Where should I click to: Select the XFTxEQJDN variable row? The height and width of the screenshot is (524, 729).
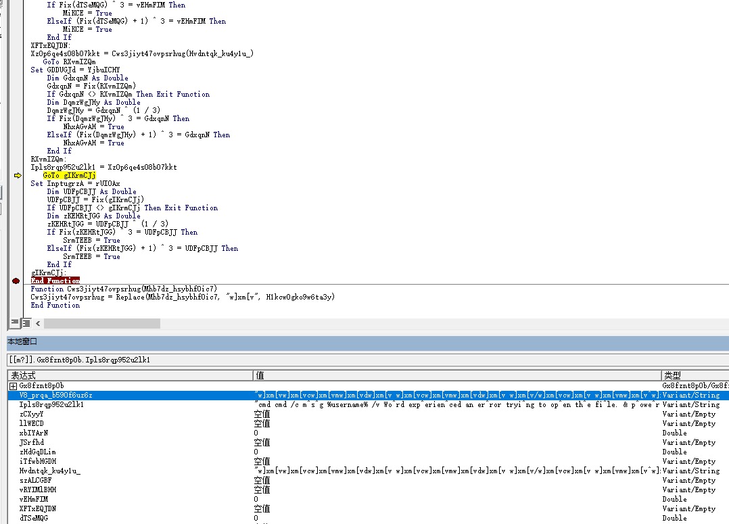pyautogui.click(x=368, y=508)
